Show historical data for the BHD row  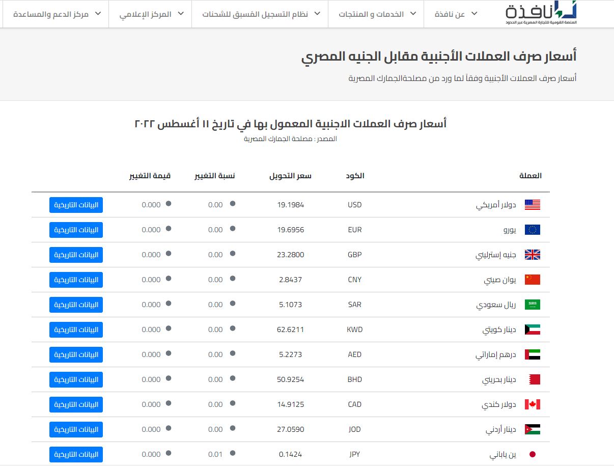click(76, 379)
